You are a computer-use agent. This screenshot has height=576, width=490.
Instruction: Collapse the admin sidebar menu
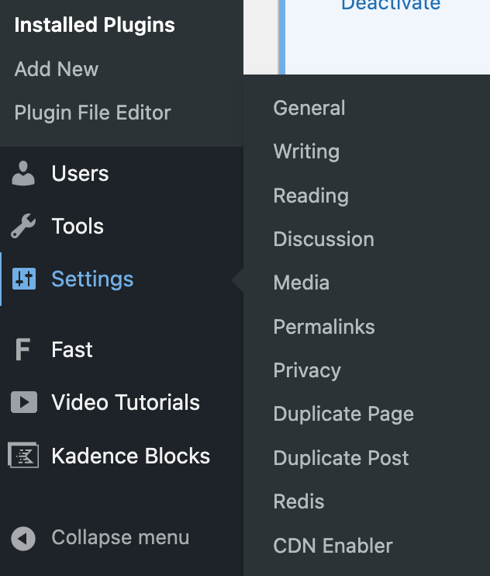pyautogui.click(x=120, y=538)
